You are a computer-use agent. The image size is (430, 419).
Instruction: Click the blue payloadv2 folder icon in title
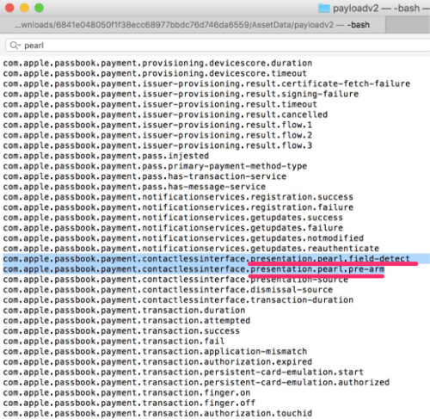[324, 8]
